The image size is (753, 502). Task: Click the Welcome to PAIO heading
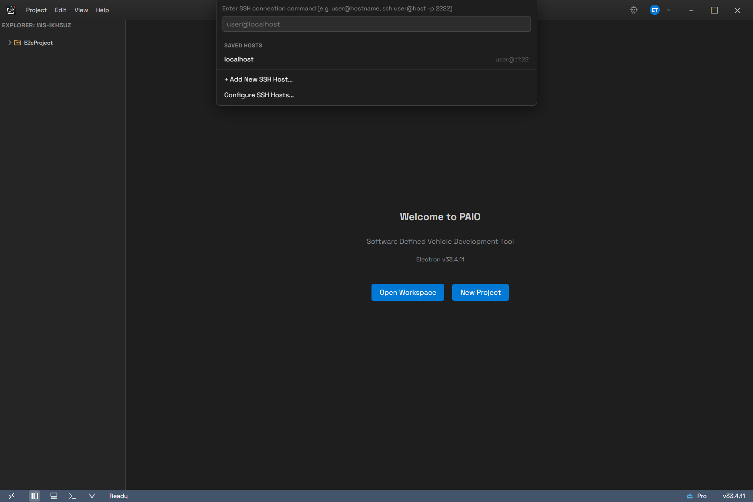[x=440, y=217]
